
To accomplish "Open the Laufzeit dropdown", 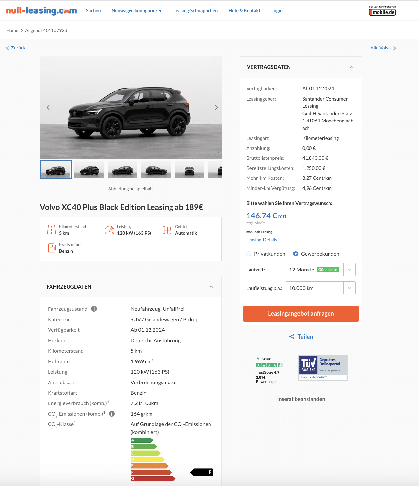I will pyautogui.click(x=321, y=270).
